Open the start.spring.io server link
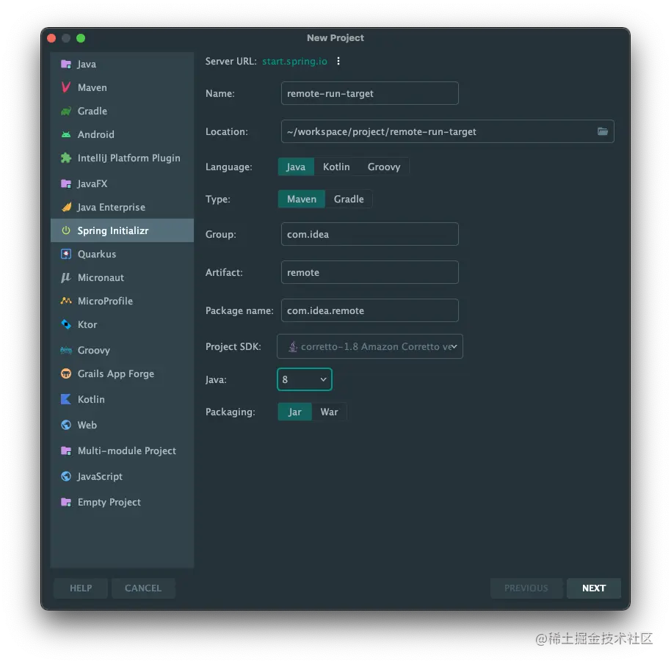This screenshot has height=664, width=671. click(x=294, y=61)
